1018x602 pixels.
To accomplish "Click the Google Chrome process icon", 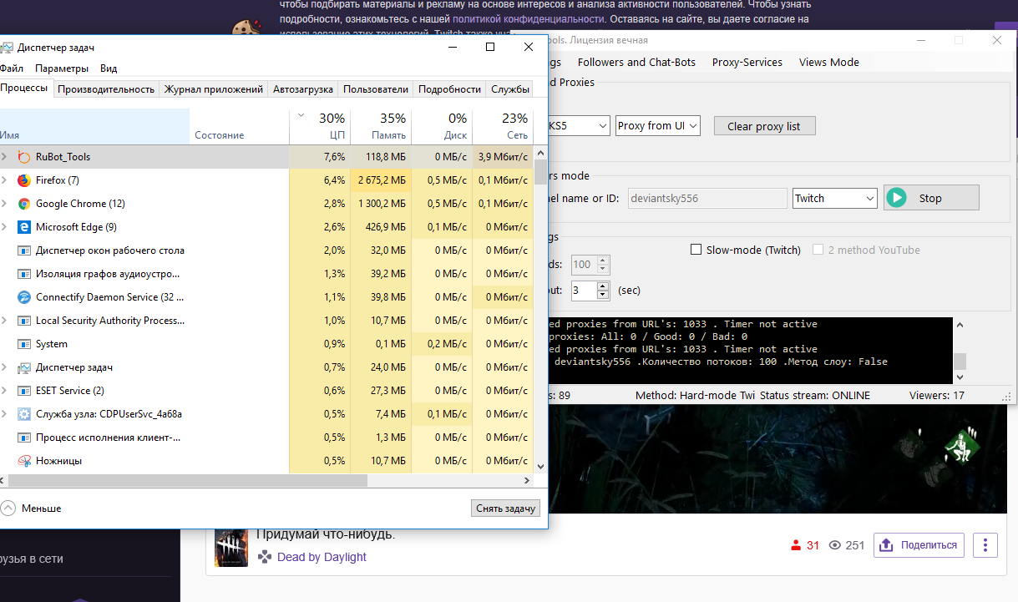I will [23, 204].
